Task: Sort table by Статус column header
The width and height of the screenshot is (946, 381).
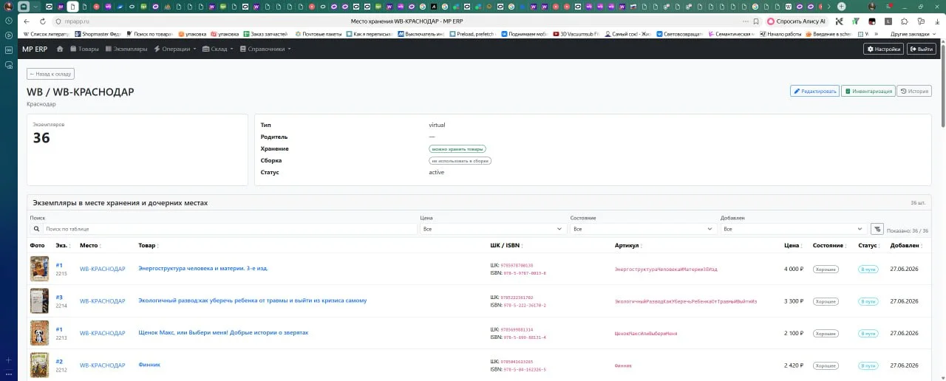Action: tap(868, 245)
